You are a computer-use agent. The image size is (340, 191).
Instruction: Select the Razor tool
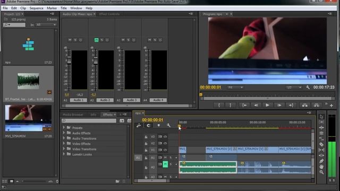[321, 144]
